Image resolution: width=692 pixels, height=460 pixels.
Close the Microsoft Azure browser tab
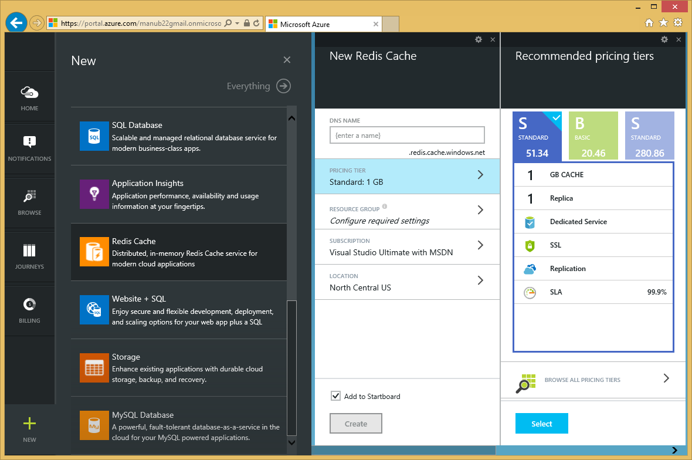(x=375, y=24)
